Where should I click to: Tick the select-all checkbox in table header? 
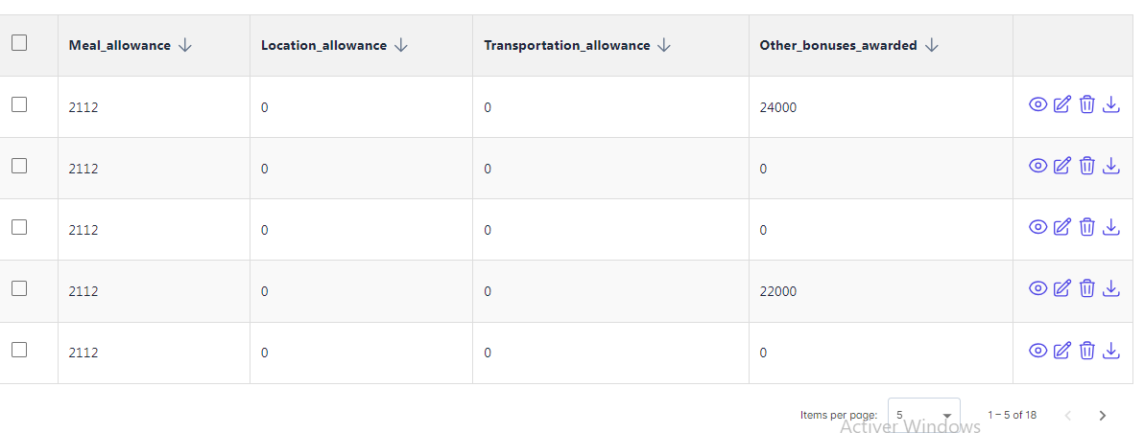19,43
